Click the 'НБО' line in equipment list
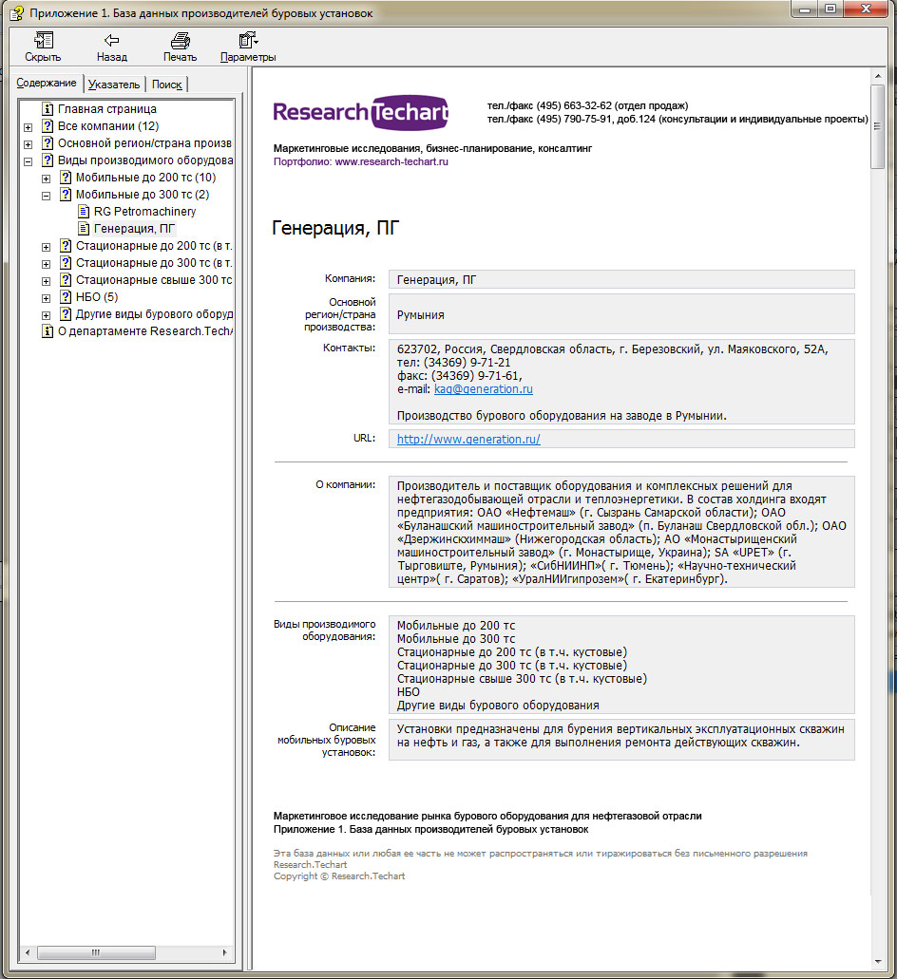This screenshot has width=897, height=979. point(409,692)
